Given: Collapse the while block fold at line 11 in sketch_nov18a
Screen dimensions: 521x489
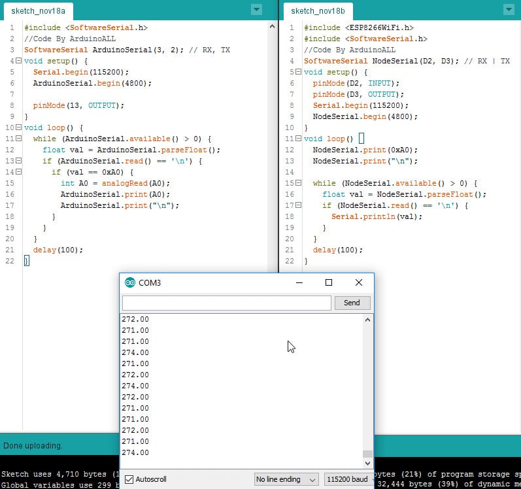Looking at the screenshot, I should (x=18, y=138).
